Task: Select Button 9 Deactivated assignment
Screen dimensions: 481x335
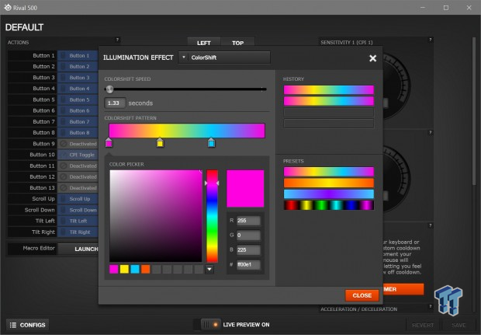Action: pyautogui.click(x=78, y=144)
